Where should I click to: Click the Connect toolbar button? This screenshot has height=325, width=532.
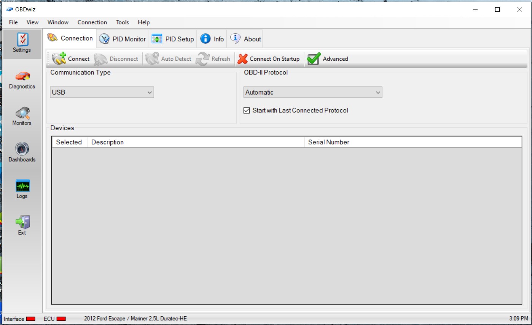71,59
